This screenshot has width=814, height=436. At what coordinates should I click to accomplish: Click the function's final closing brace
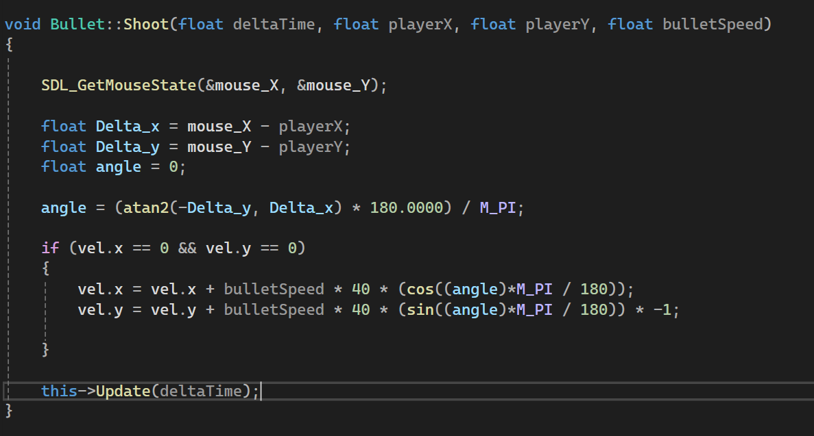coord(9,411)
